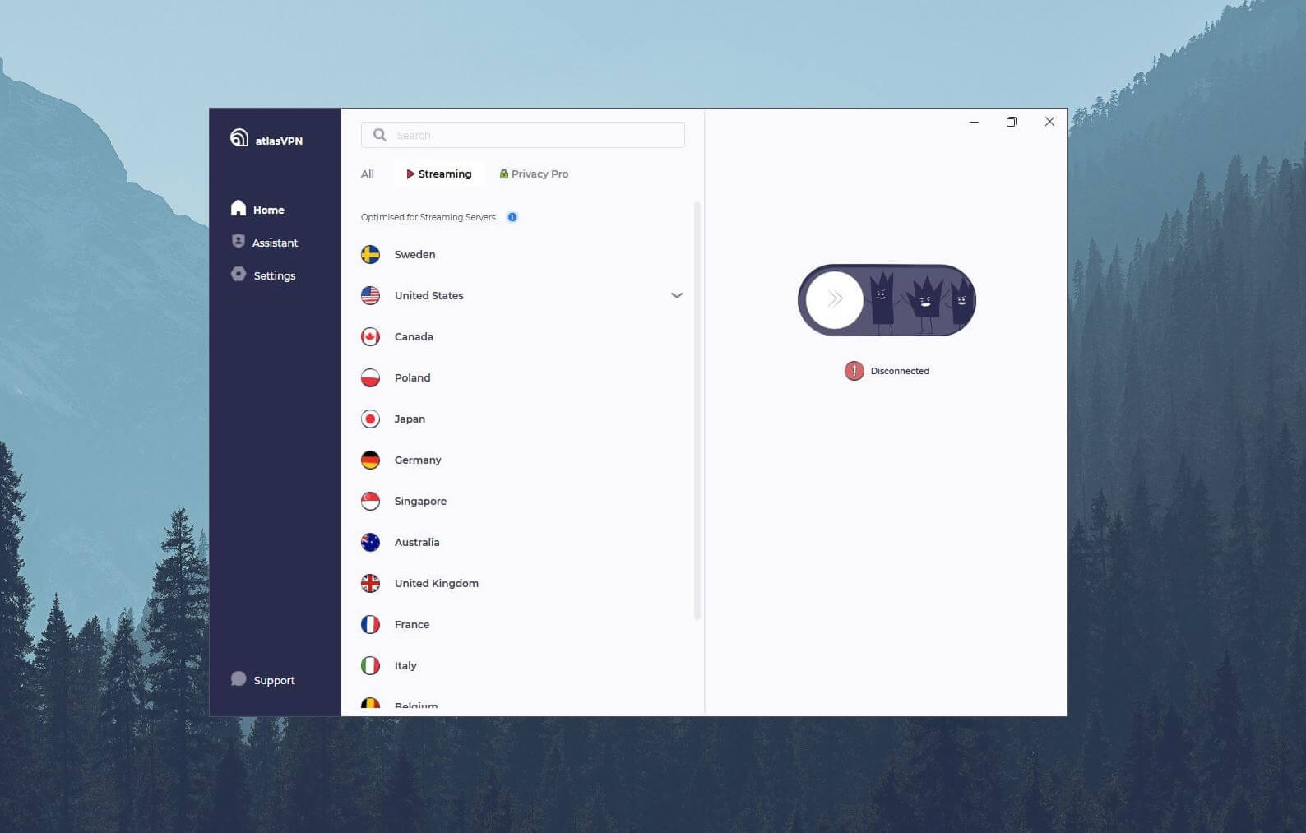
Task: Click the Australia flag icon
Action: point(371,542)
